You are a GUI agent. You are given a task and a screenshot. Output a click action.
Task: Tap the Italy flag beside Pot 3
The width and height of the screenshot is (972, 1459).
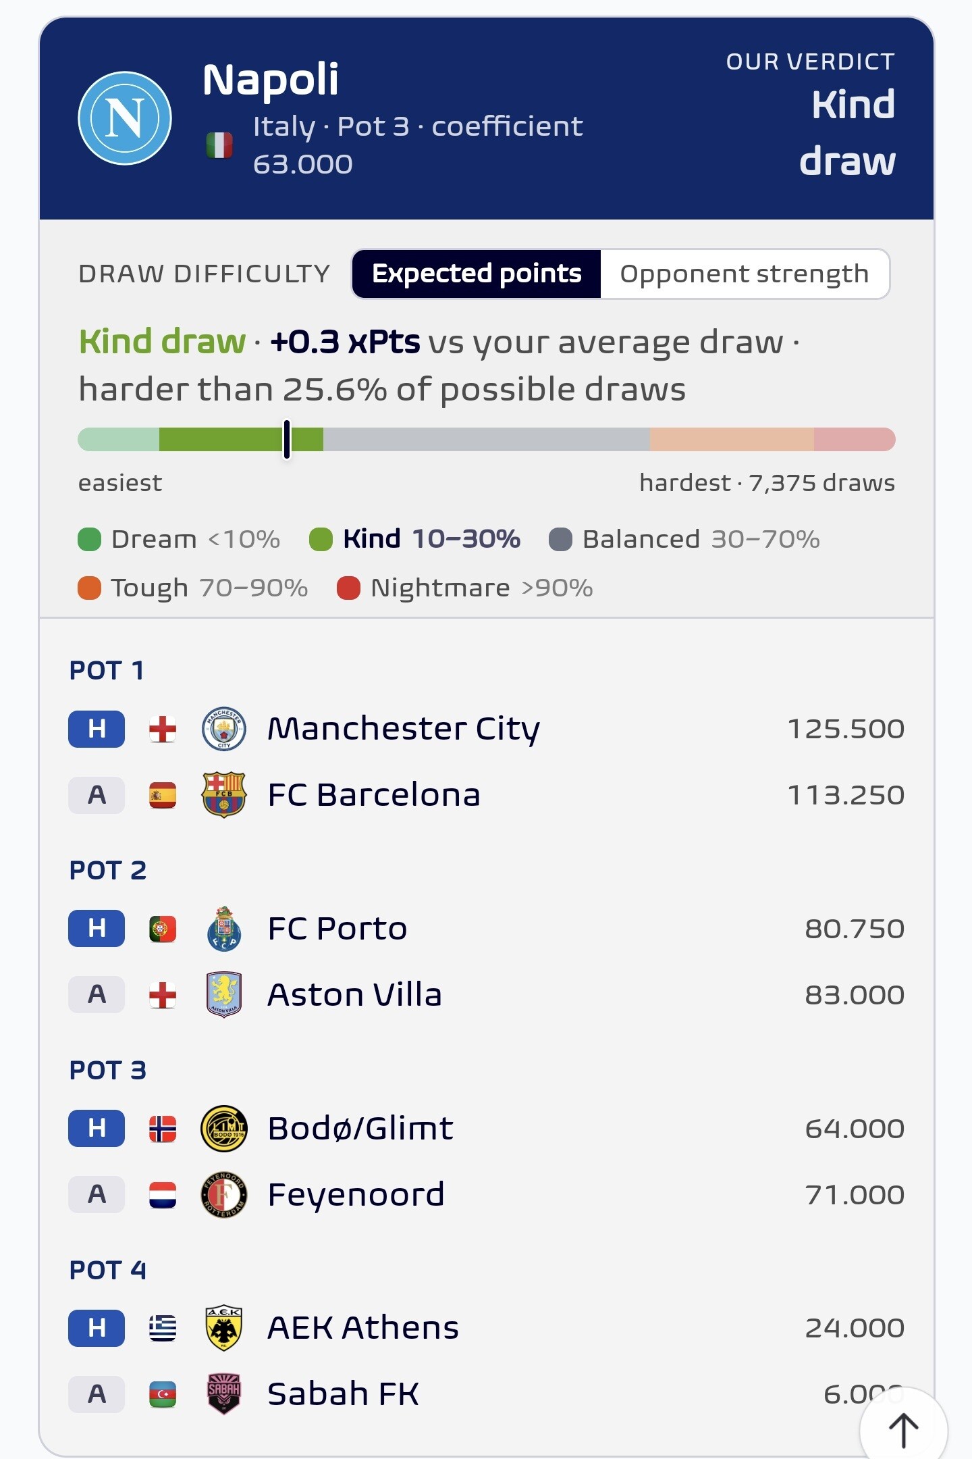click(219, 145)
